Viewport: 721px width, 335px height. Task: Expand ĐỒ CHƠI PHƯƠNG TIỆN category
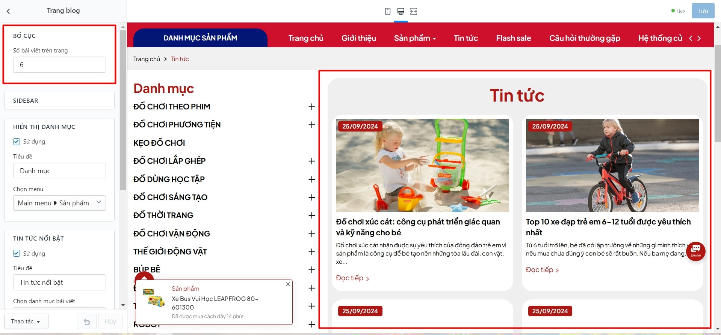click(311, 125)
